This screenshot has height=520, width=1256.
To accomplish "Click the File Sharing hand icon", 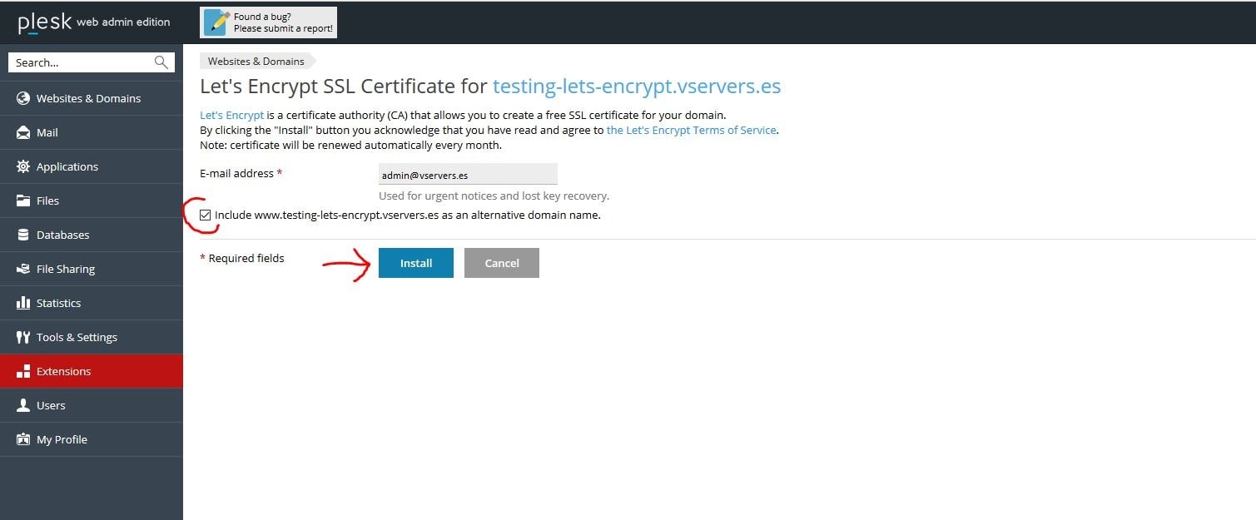I will [x=23, y=269].
